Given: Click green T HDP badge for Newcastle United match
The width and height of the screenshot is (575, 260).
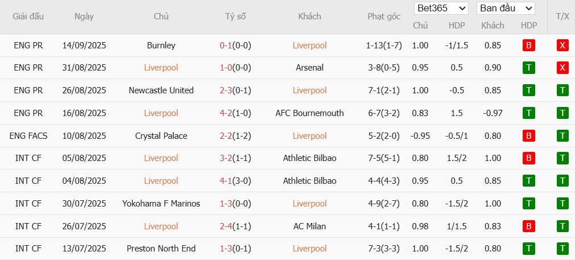Looking at the screenshot, I should click(x=529, y=90).
